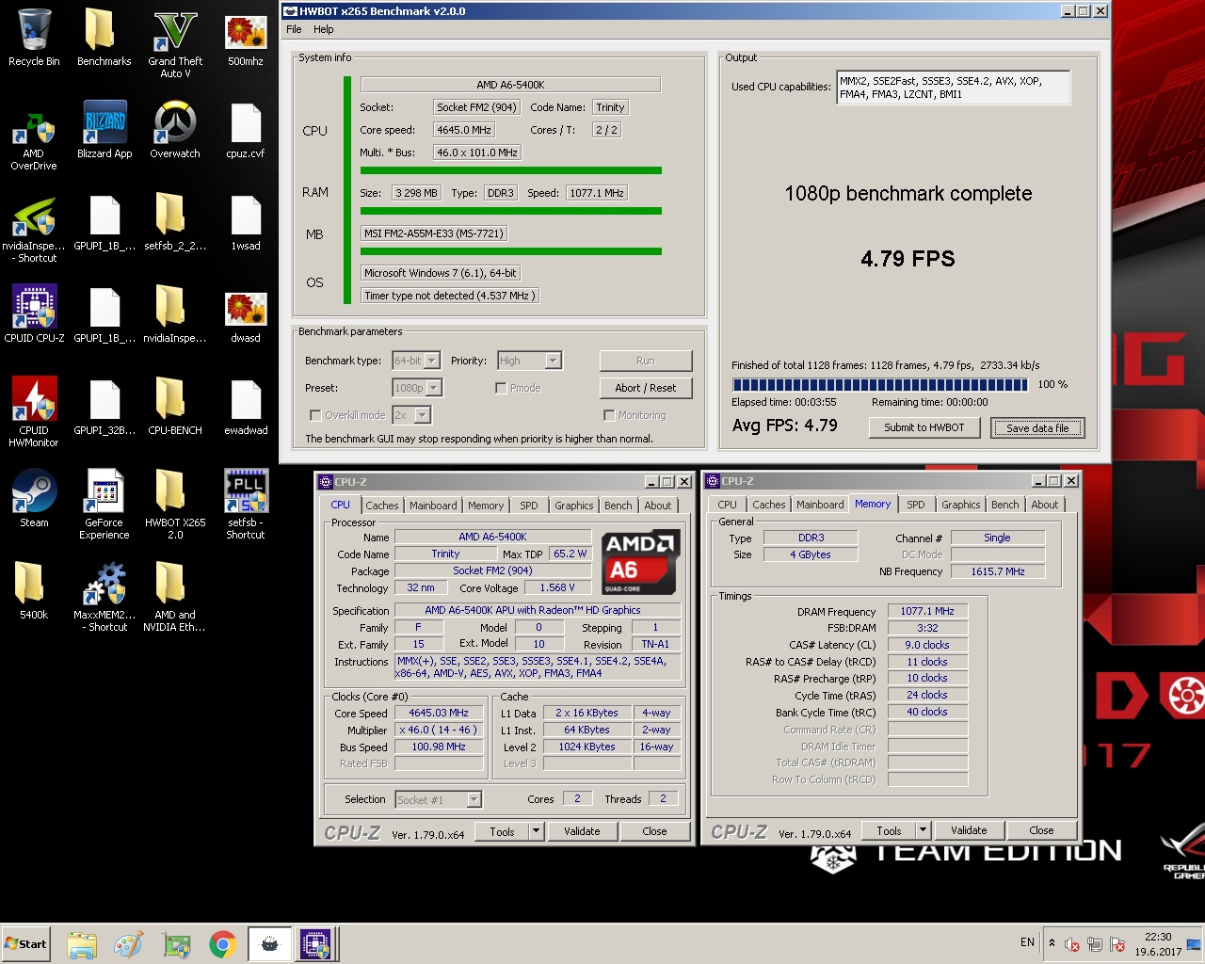Launch MaxxMEM2 shortcut icon
The image size is (1205, 964).
[104, 596]
